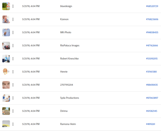Image resolution: width=161 pixels, height=131 pixels.
Task: Click the close-up eye thumbnail for 2707195204
Action: [6, 85]
